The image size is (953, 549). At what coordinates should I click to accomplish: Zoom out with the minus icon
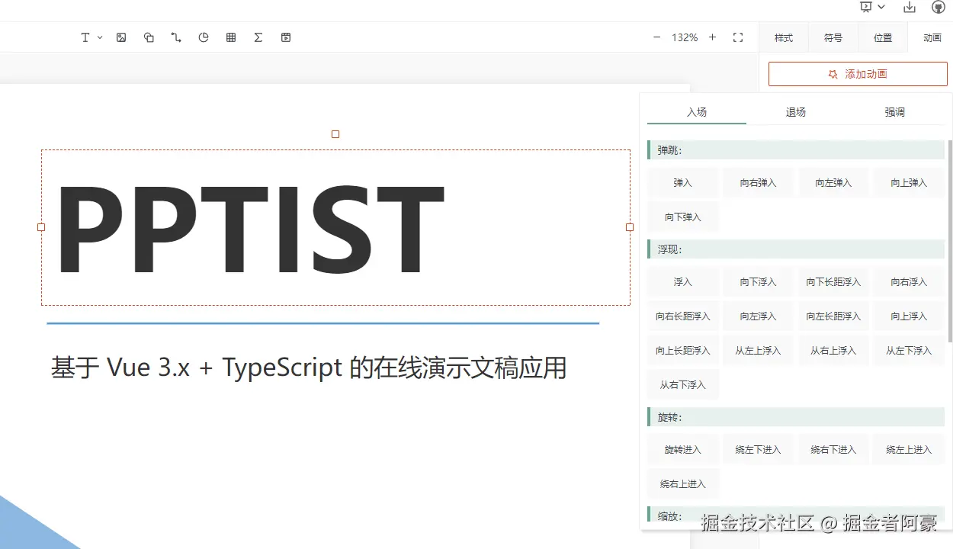click(657, 37)
